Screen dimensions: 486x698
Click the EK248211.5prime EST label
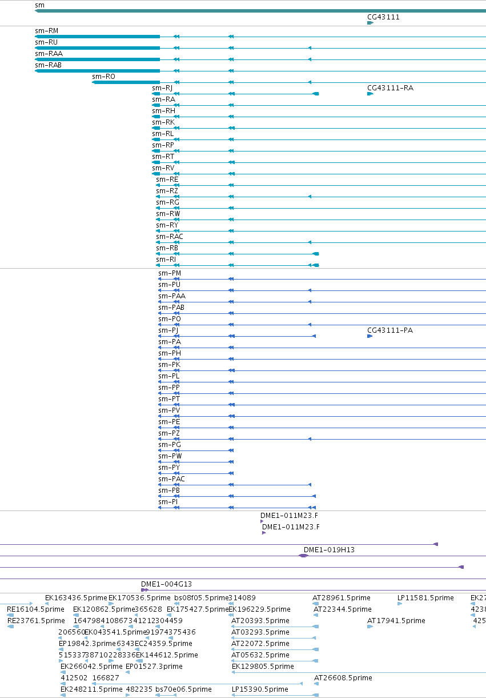[91, 689]
